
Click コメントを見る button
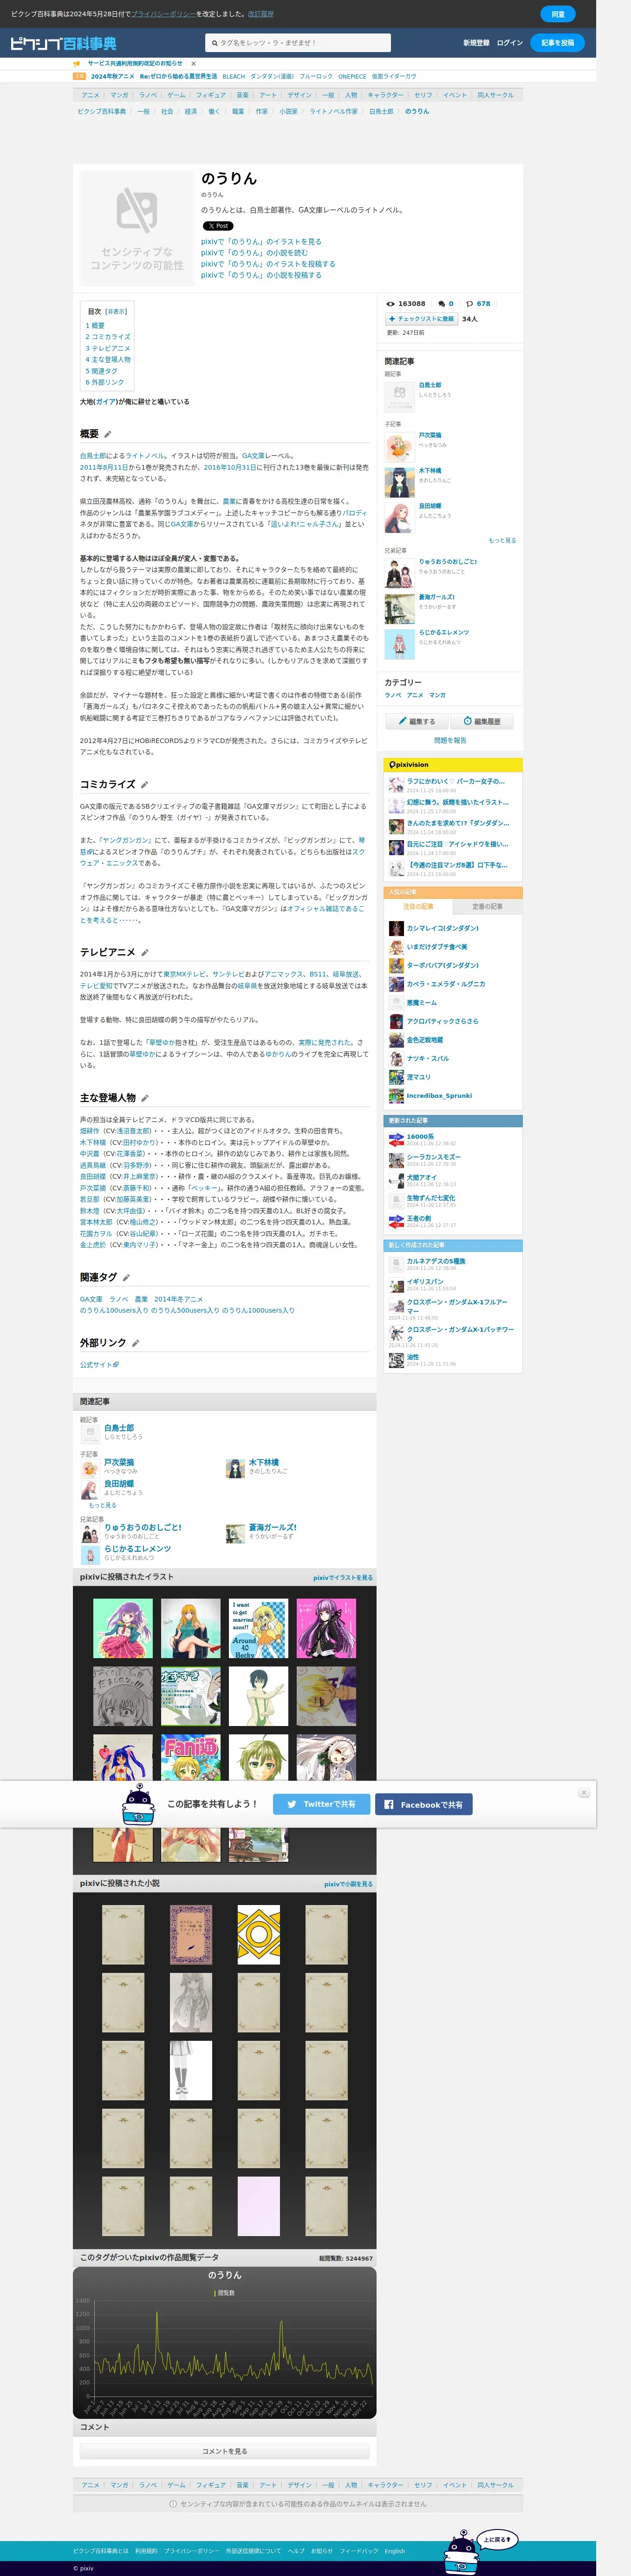coord(225,2451)
